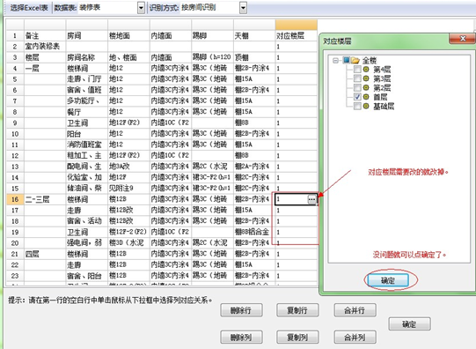Click the 地3A改 floor cell
This screenshot has width=476, height=349.
tap(128, 167)
